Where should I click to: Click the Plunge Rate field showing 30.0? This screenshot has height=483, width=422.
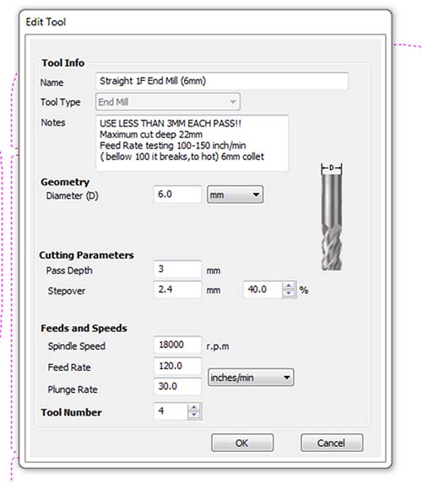[178, 386]
